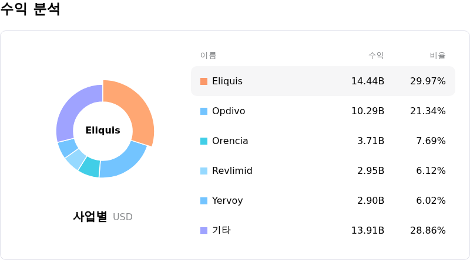
Task: Click the teal Orencia donut slice
Action: click(90, 167)
